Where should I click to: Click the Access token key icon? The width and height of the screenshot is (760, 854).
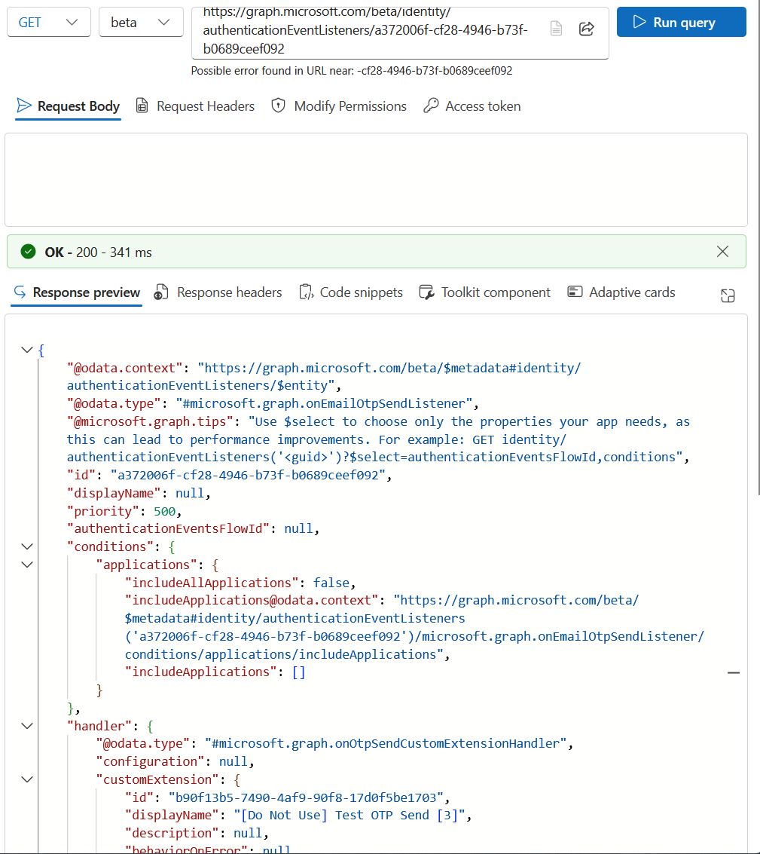pos(431,105)
